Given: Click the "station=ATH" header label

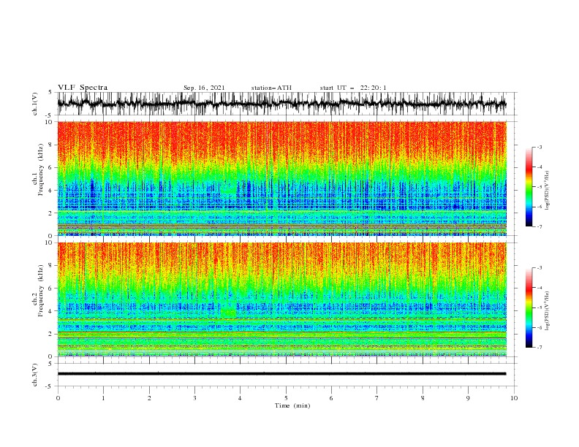Looking at the screenshot, I should (271, 88).
